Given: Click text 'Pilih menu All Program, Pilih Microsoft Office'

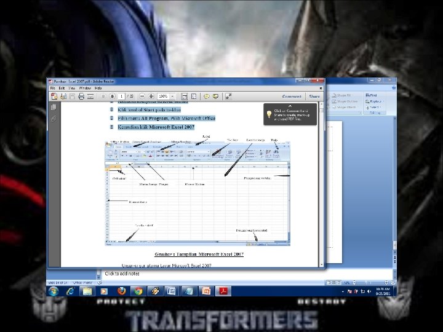Looking at the screenshot, I should [x=166, y=118].
